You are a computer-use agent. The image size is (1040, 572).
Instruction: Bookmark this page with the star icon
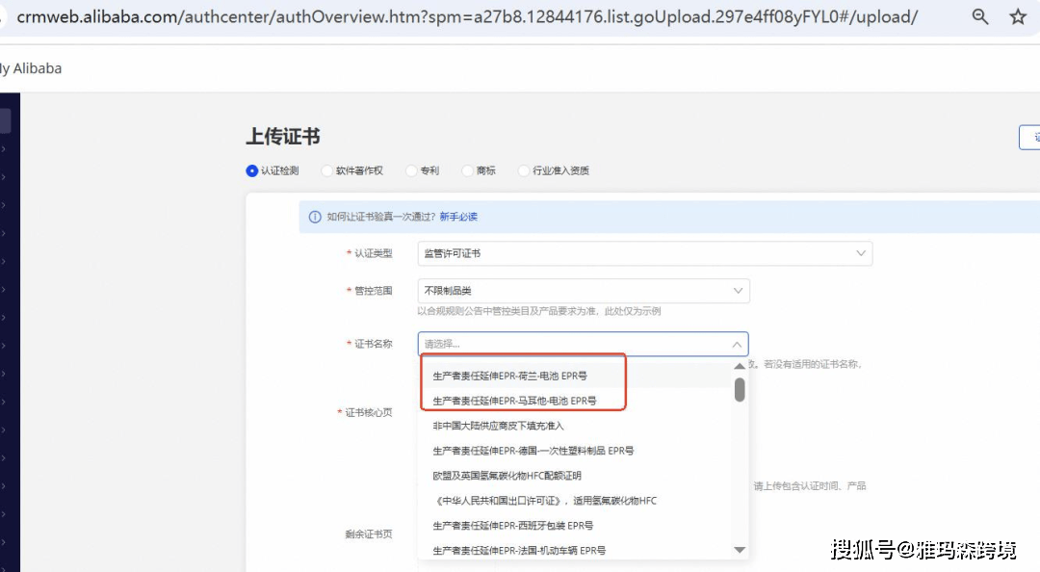coord(1018,16)
